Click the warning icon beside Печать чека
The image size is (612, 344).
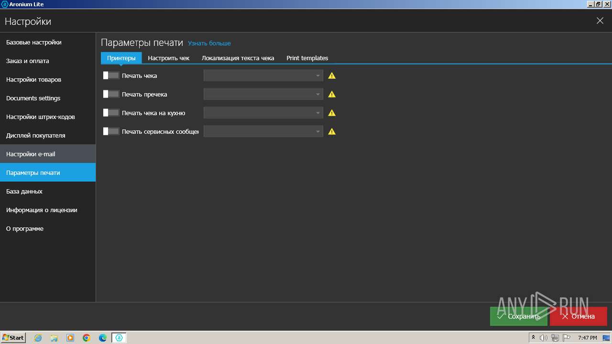coord(332,75)
